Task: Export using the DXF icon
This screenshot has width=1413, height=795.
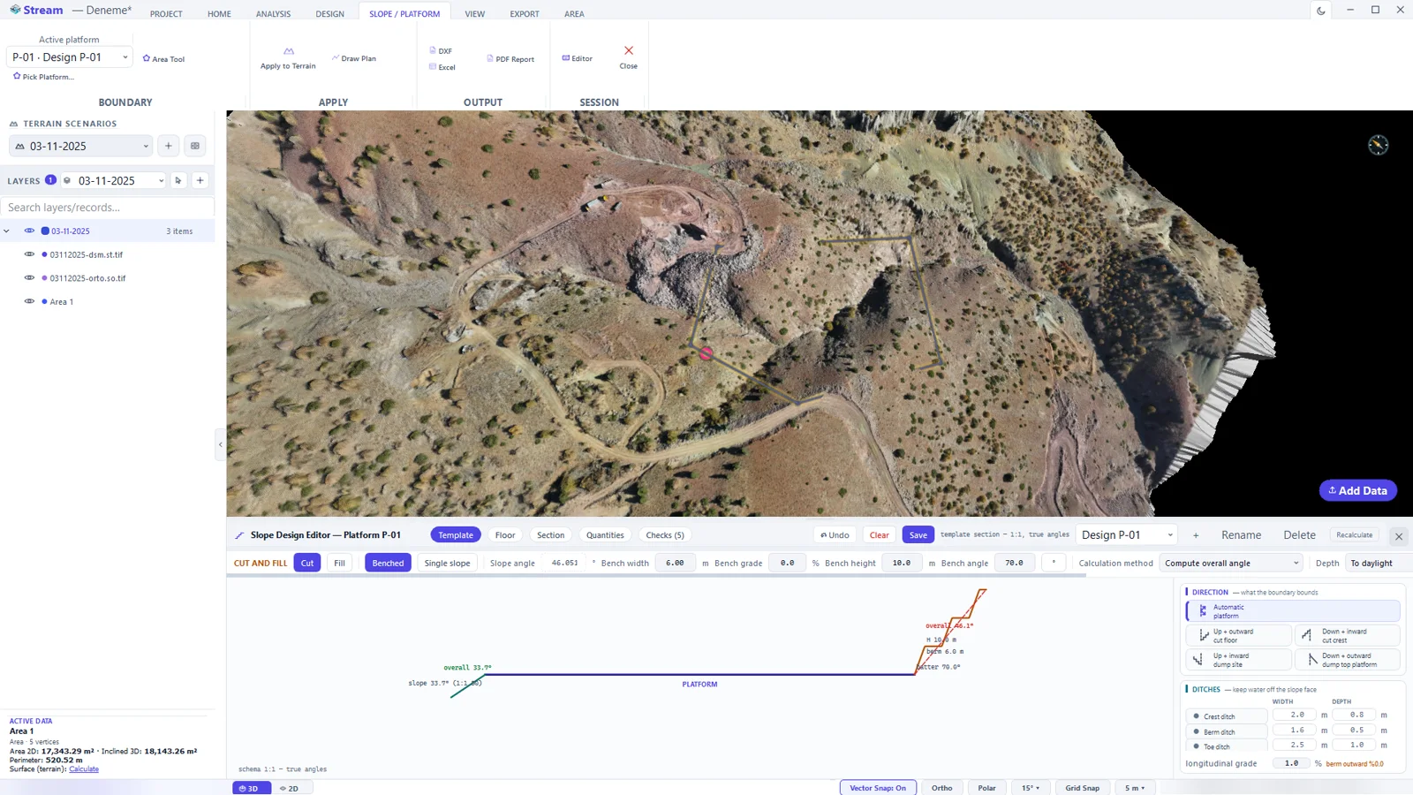Action: 433,50
